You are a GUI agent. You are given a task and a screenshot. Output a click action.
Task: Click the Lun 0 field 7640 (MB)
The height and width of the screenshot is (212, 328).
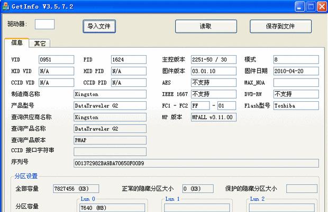coord(112,208)
